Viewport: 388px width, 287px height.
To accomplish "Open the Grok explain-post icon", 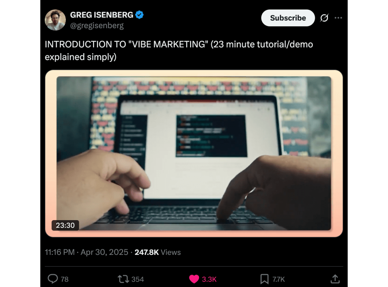I will pos(324,18).
